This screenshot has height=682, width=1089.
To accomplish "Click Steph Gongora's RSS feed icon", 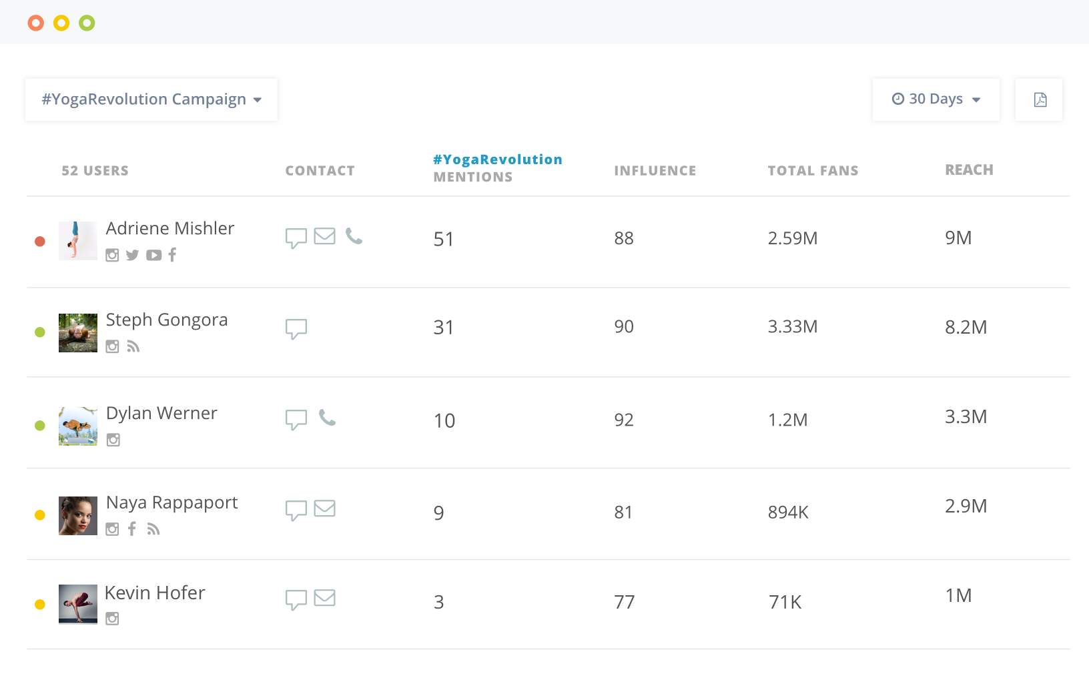I will coord(133,346).
